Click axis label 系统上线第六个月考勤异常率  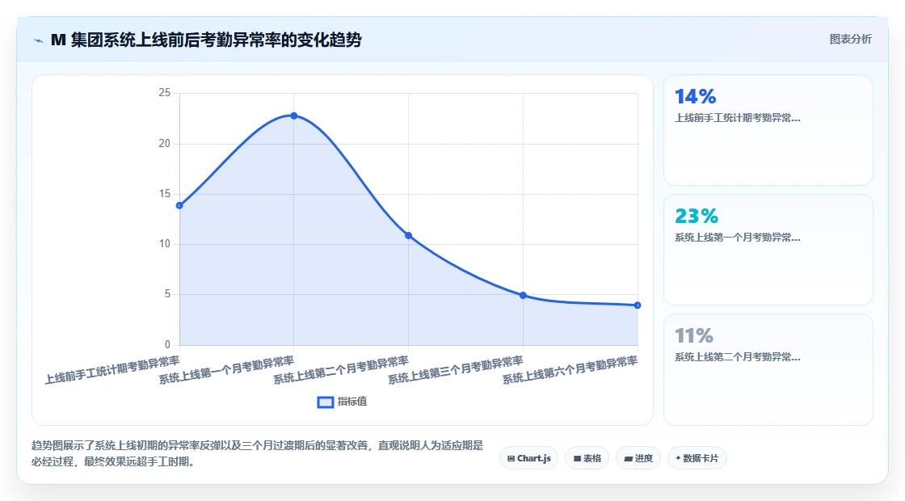point(570,370)
